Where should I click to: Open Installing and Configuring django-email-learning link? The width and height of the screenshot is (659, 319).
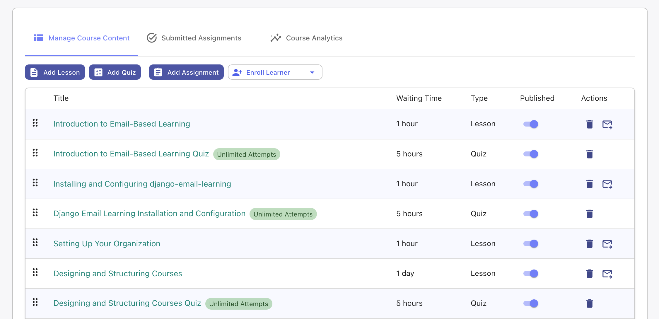point(142,184)
